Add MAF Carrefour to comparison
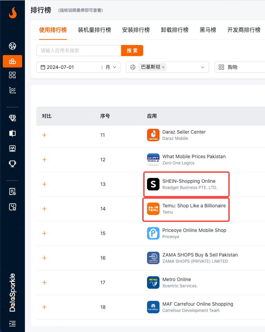This screenshot has height=332, width=265. tap(44, 307)
